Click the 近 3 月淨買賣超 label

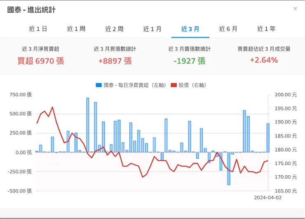[x=41, y=49]
